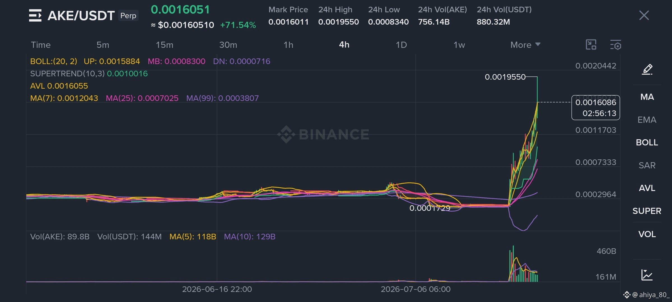Viewport: 672px width, 302px height.
Task: Tap the 2026-07-06 06:00 date label
Action: click(x=416, y=289)
